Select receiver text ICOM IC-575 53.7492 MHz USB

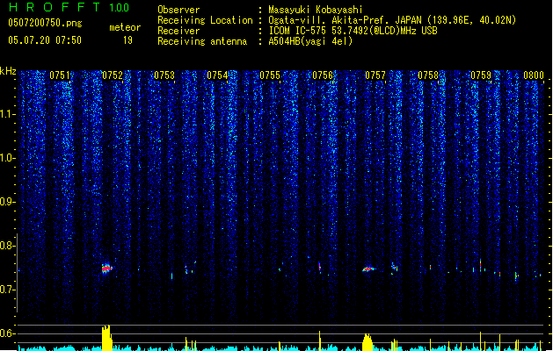(353, 31)
